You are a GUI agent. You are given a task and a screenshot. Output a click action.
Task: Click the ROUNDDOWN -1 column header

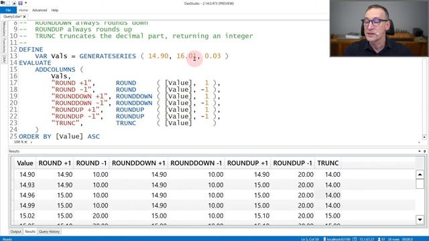pos(196,163)
